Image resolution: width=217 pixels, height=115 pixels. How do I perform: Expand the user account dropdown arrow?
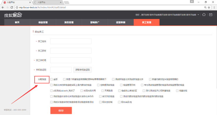pos(198,15)
